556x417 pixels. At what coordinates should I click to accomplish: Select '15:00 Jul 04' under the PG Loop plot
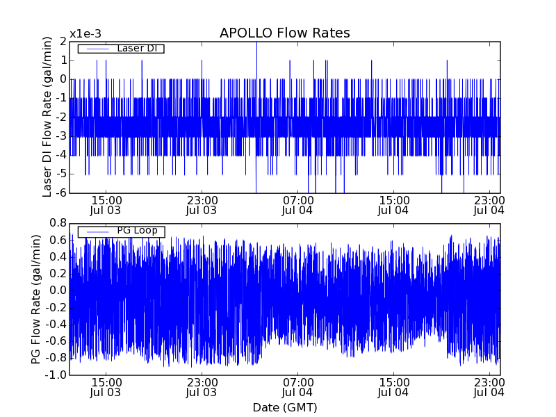(393, 388)
